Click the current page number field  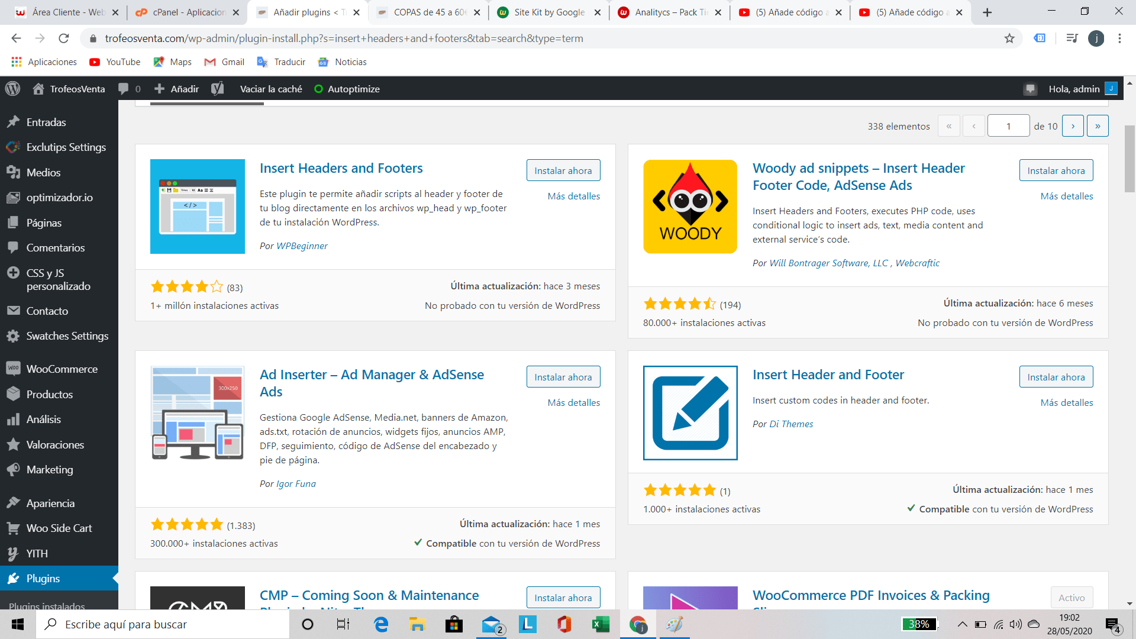1008,126
